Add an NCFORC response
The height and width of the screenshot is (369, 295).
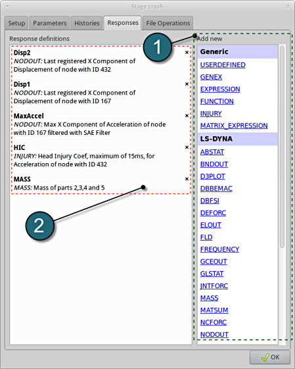213,322
